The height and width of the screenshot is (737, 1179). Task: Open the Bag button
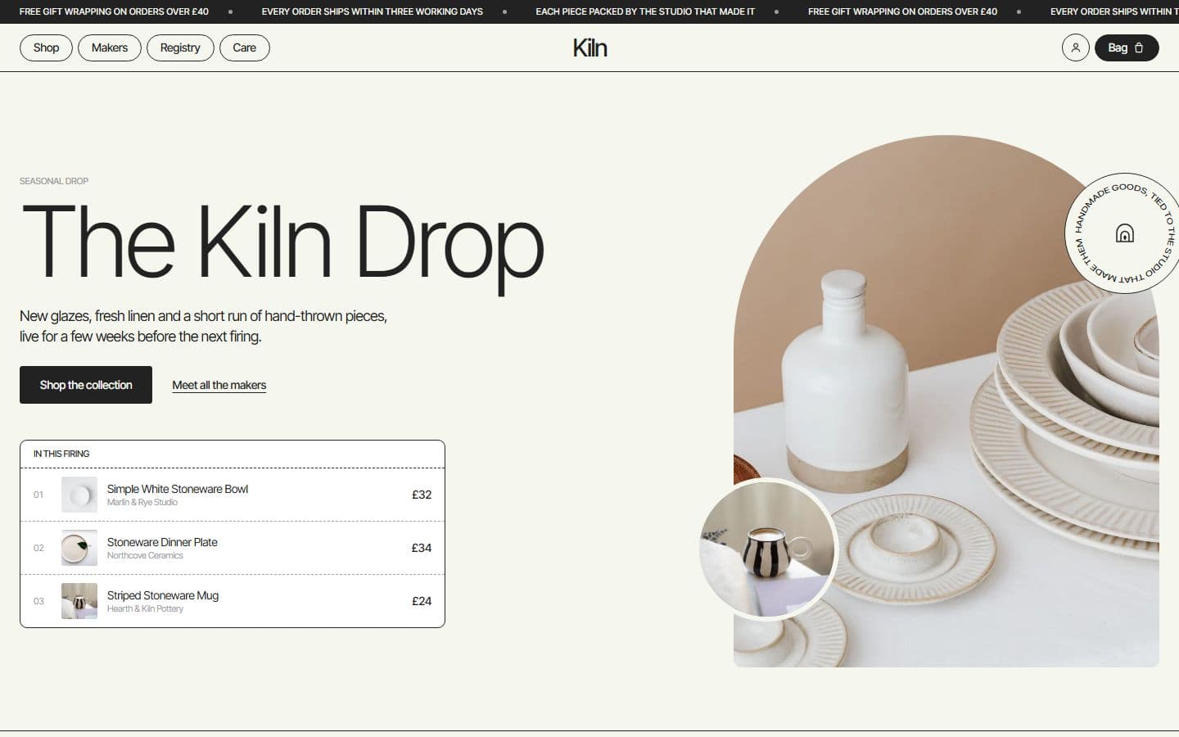click(x=1126, y=47)
